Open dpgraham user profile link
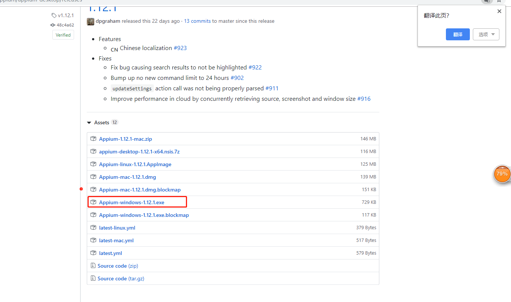The image size is (511, 302). click(108, 21)
